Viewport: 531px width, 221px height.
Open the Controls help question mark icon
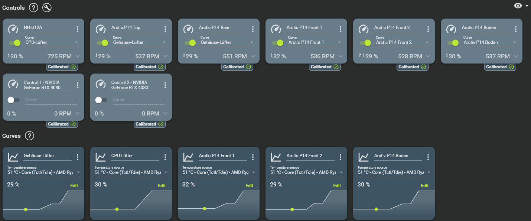pyautogui.click(x=33, y=7)
